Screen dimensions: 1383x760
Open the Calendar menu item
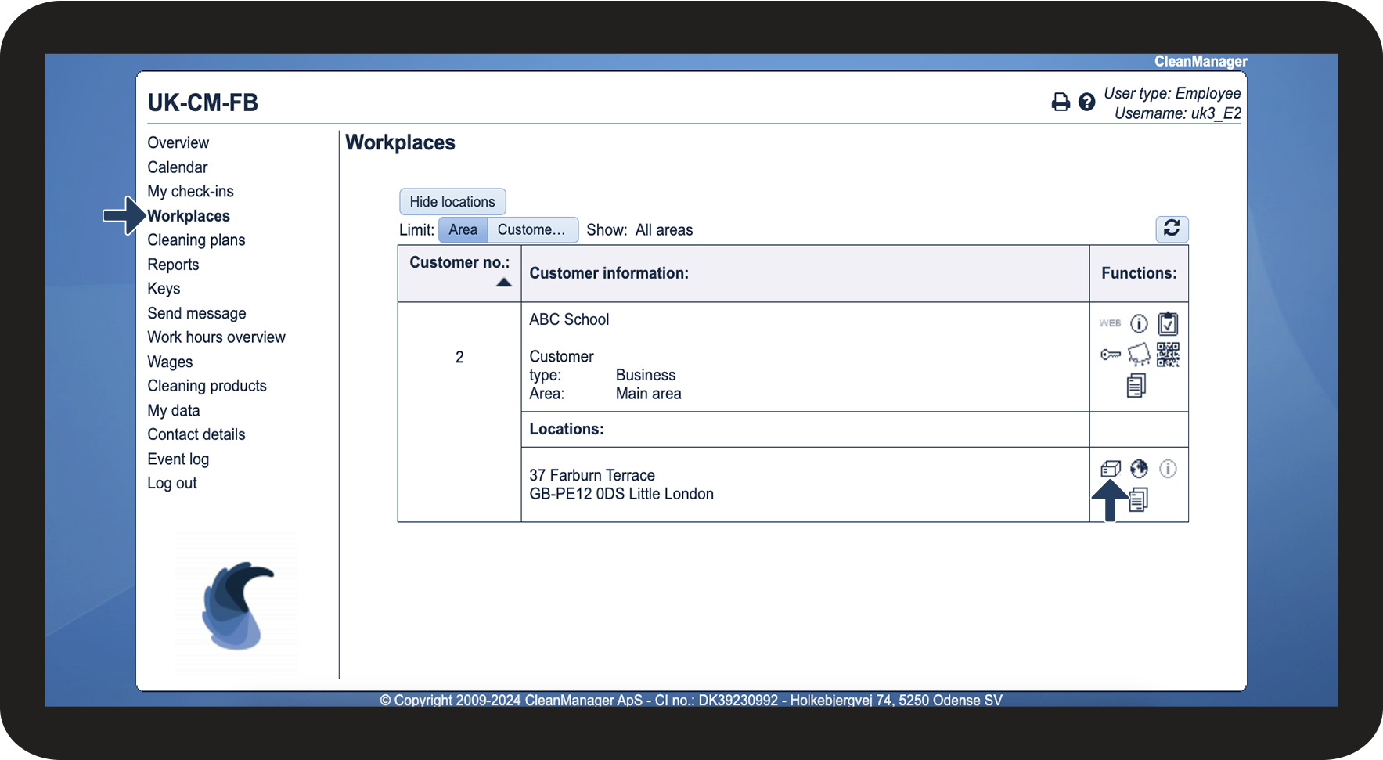[178, 167]
